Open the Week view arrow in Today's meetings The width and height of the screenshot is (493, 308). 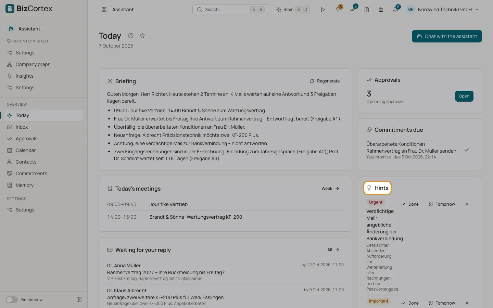coord(330,189)
